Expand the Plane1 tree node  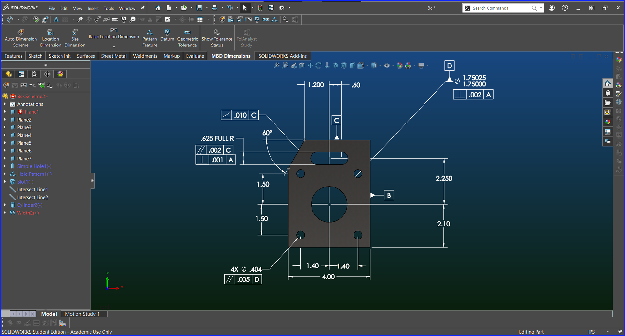[x=5, y=112]
